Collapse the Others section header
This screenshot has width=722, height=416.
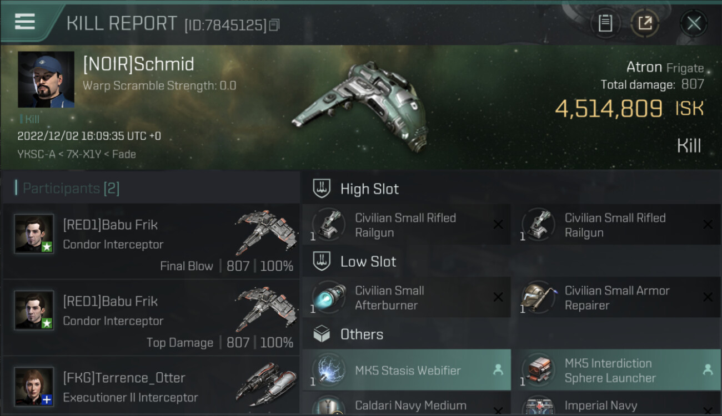(x=512, y=334)
